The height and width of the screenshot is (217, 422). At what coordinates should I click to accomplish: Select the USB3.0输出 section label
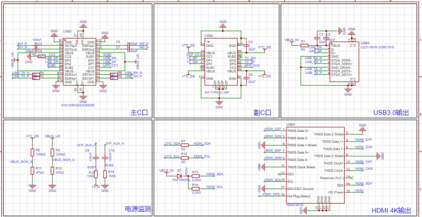391,113
